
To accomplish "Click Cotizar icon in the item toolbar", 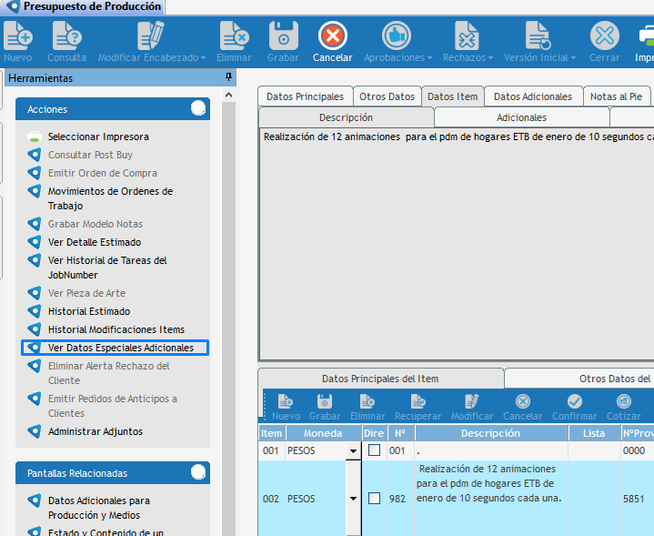I will [x=623, y=401].
